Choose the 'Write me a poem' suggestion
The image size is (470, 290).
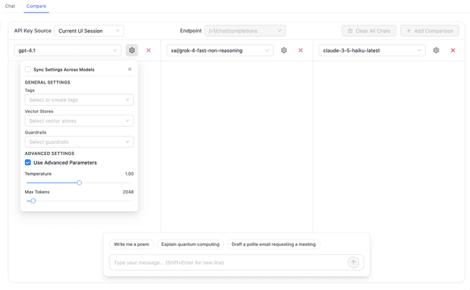coord(131,244)
